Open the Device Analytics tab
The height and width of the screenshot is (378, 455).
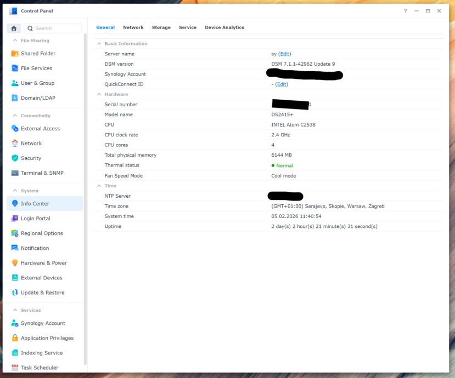click(224, 27)
